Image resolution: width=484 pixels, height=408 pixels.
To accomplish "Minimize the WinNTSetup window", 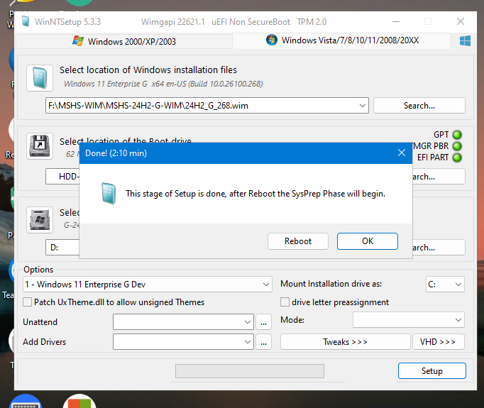I will click(x=396, y=21).
